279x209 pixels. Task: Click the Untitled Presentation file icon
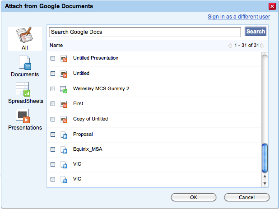tap(64, 58)
